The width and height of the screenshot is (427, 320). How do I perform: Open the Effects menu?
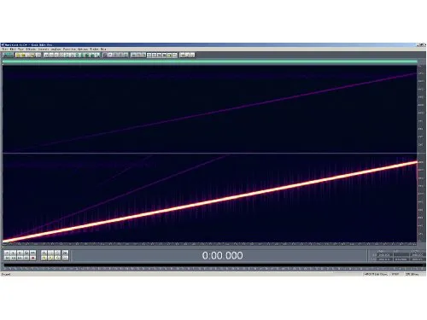[31, 49]
